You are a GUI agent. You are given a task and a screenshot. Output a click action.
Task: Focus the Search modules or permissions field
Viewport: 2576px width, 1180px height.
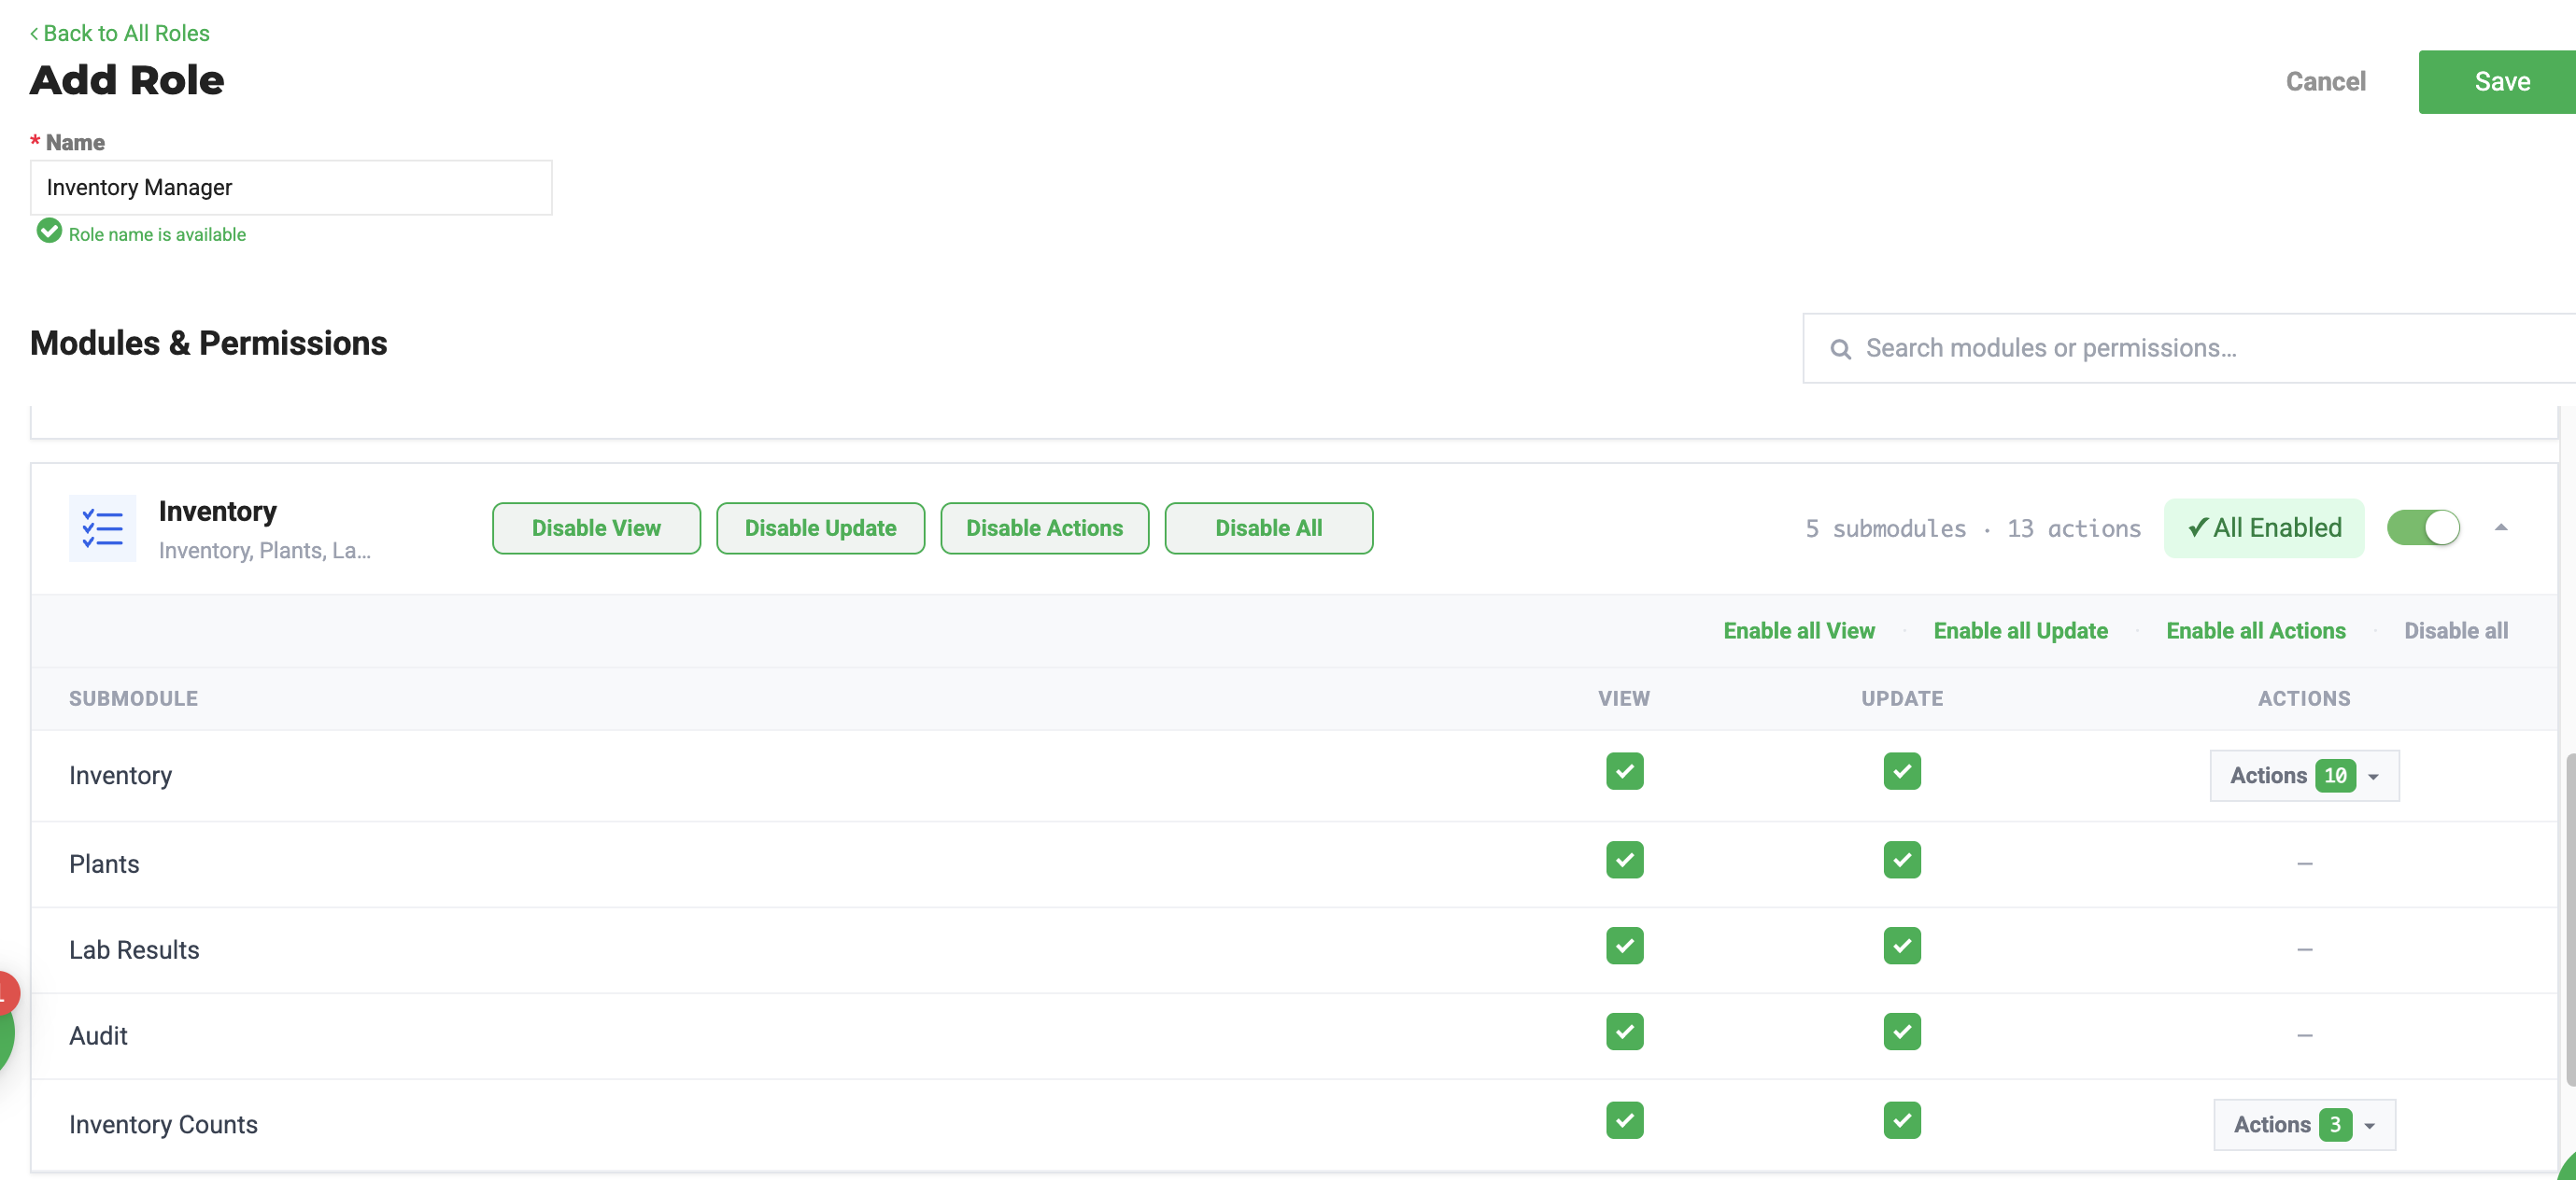[2188, 349]
